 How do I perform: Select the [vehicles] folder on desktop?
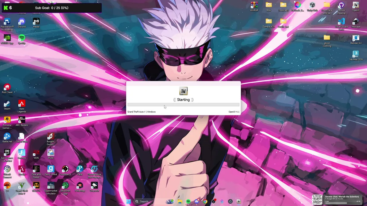[x=283, y=7]
